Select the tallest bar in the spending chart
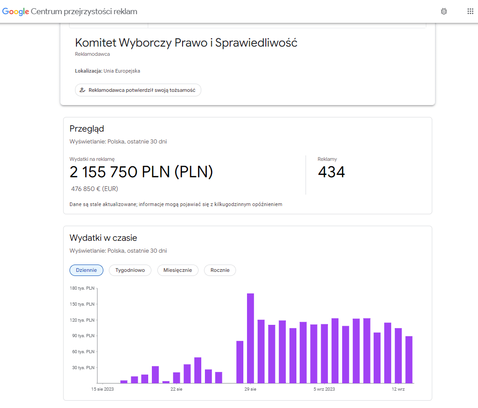Viewport: 478px width, 408px height. 250,338
